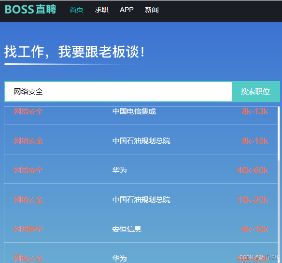Click the 40k-60k salary in the third row

coord(253,170)
